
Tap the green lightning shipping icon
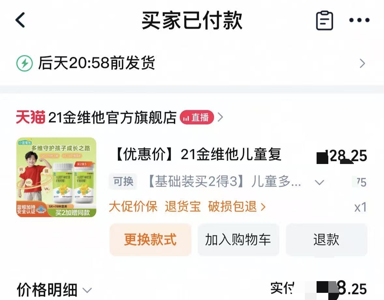(24, 63)
